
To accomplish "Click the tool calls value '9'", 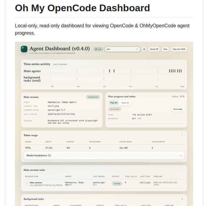I will tap(126, 183).
